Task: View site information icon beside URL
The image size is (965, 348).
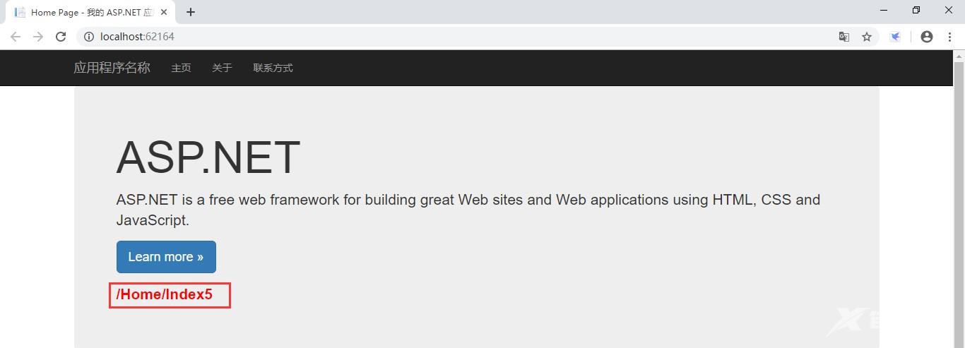Action: pyautogui.click(x=88, y=37)
